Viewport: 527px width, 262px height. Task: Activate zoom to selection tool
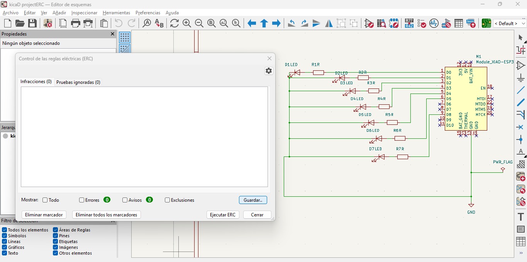coord(236,23)
